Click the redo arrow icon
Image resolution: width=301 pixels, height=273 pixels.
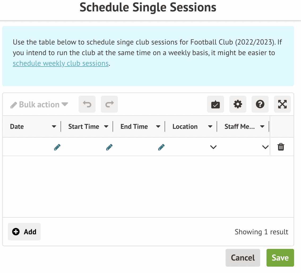point(109,104)
